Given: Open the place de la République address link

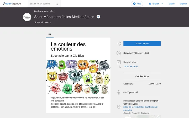Looking at the screenshot, I should click(x=141, y=109).
